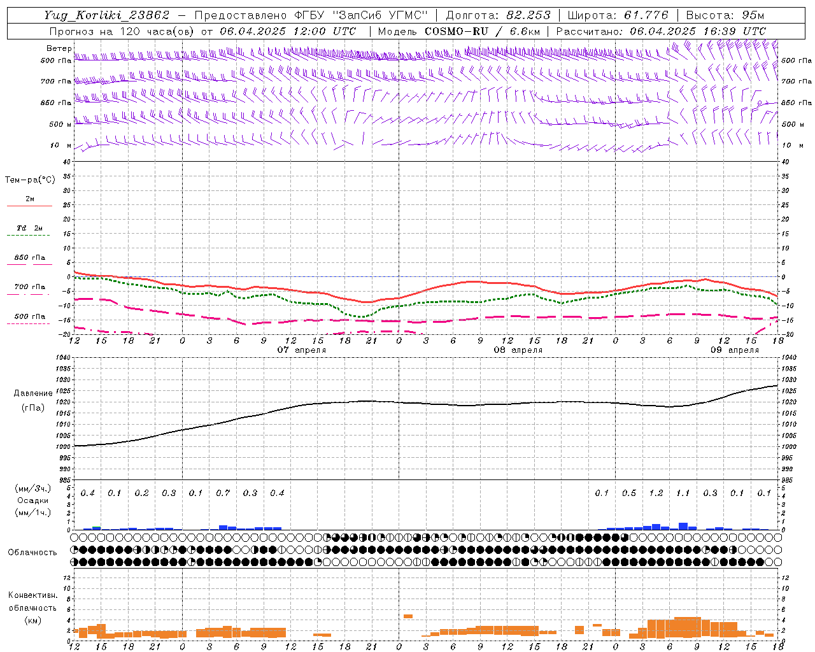Select the forecast text Прогноз на 120 часа(ов)
This screenshot has width=815, height=652.
pos(123,31)
